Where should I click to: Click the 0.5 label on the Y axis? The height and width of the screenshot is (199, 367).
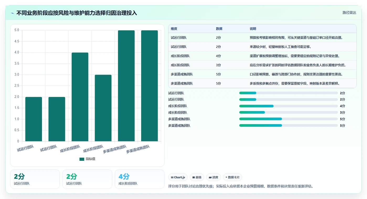click(x=17, y=130)
